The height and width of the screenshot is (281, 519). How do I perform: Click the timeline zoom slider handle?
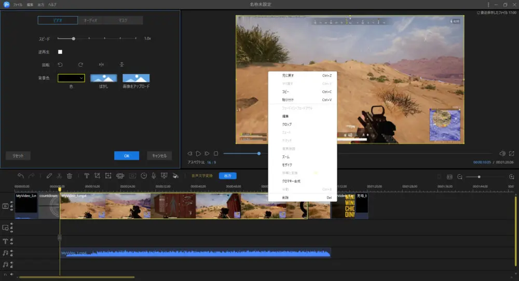(479, 177)
